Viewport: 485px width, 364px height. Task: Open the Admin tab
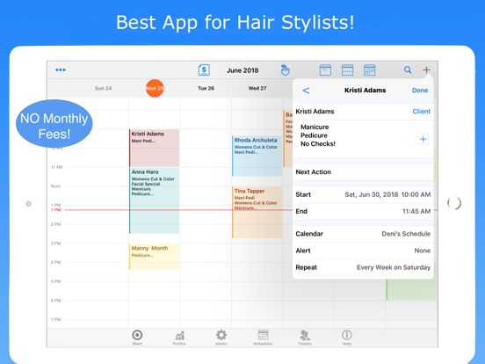tap(221, 338)
